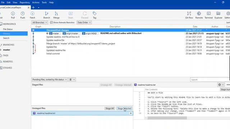This screenshot has height=129, width=230.
Task: Open the Merge tool
Action: pyautogui.click(x=56, y=15)
